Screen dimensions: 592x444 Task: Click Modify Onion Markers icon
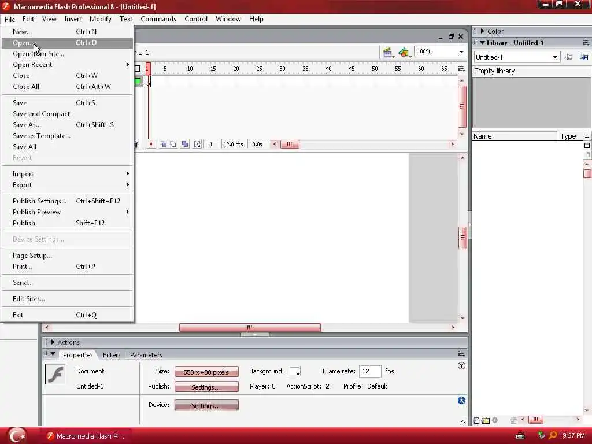[x=197, y=144]
